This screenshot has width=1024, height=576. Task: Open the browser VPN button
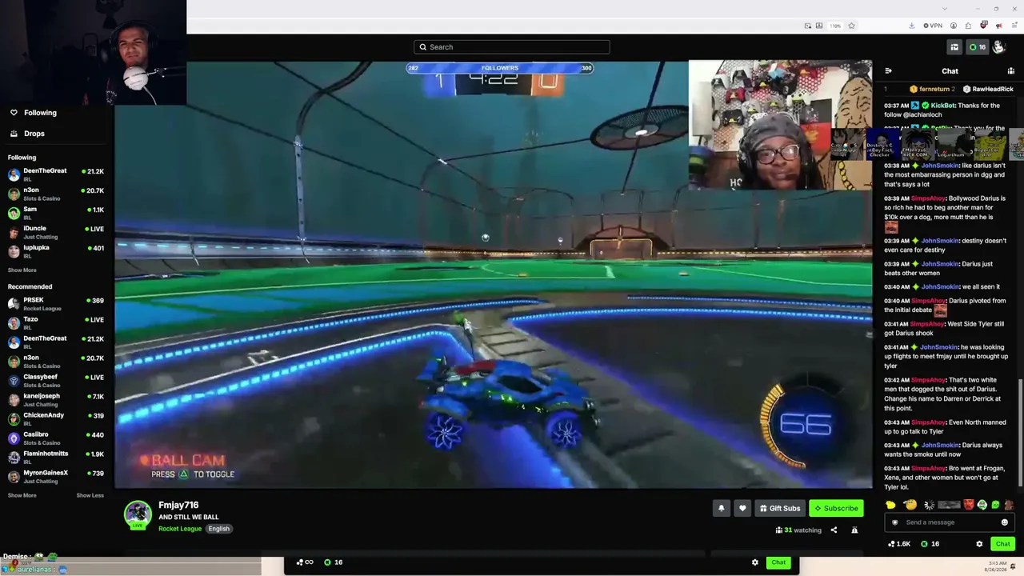[x=933, y=26]
